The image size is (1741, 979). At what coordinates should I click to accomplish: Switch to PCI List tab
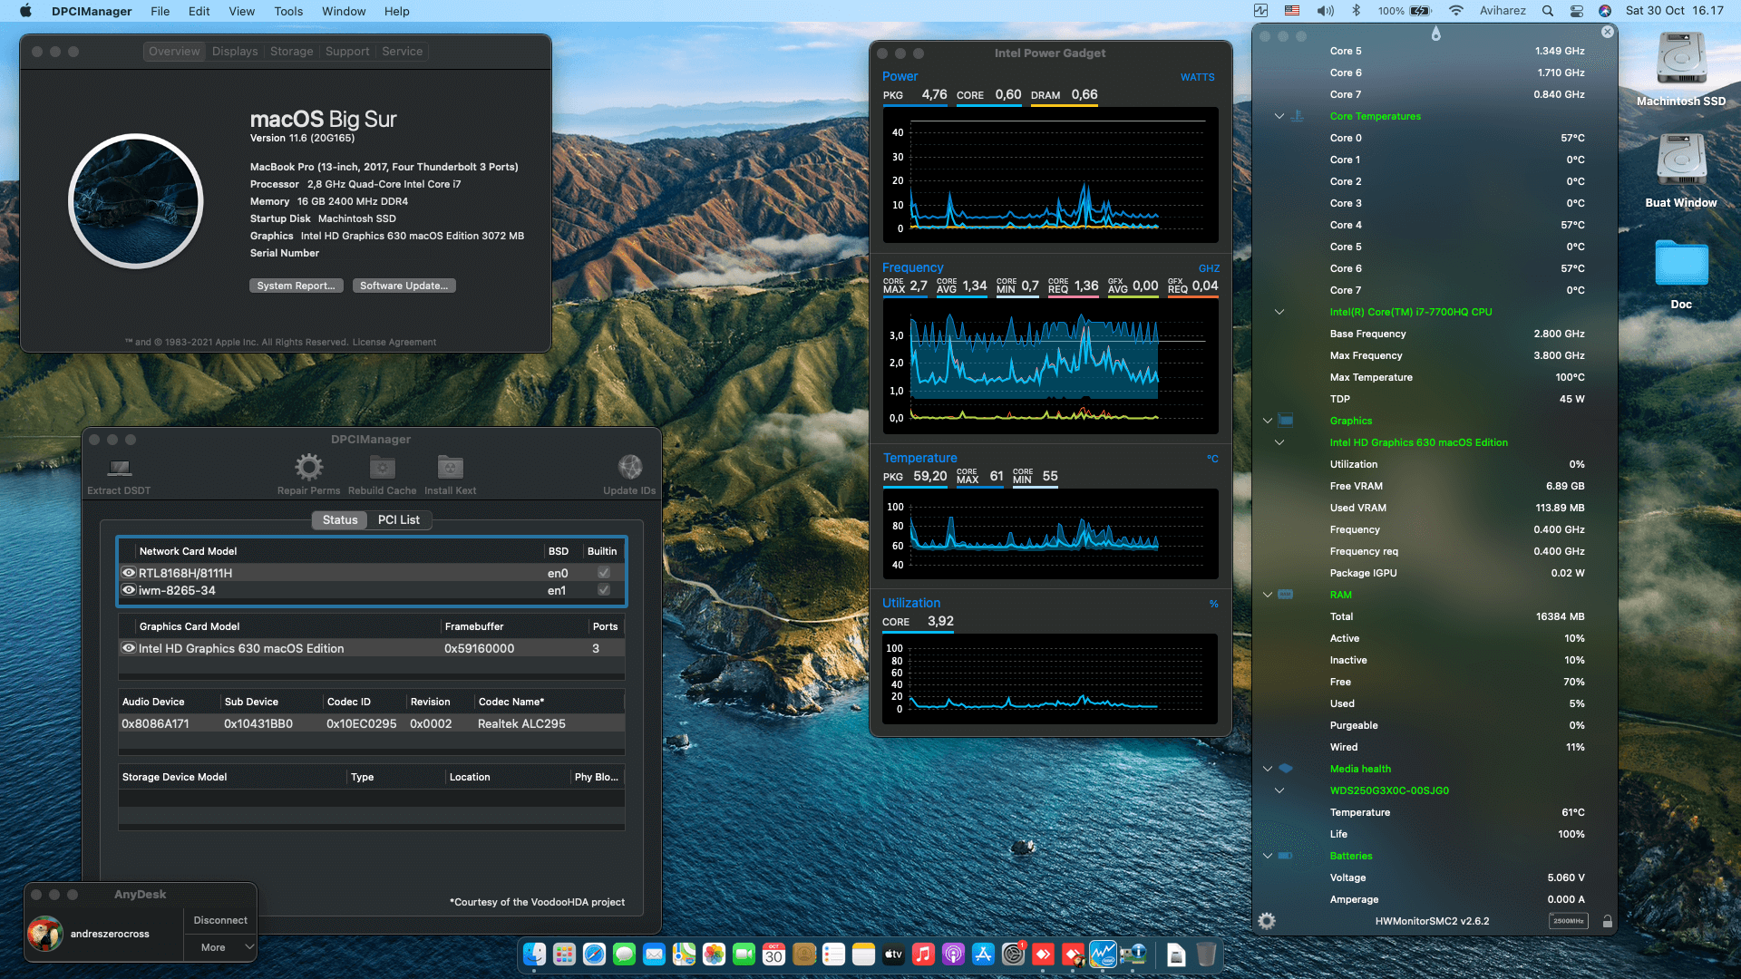click(398, 519)
